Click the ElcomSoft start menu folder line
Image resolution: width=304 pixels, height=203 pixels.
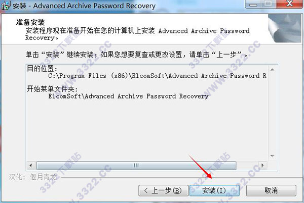[128, 96]
